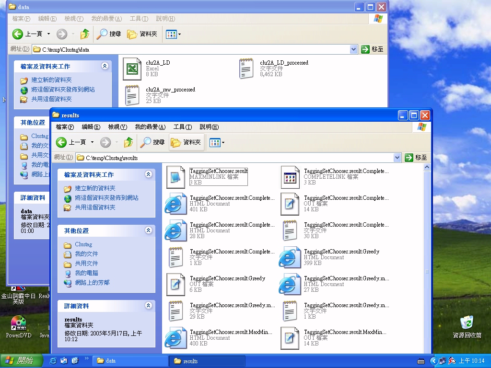Viewport: 491px width, 368px height.
Task: Click the lightning-bolt tray icon beside the clock
Action: pyautogui.click(x=452, y=361)
